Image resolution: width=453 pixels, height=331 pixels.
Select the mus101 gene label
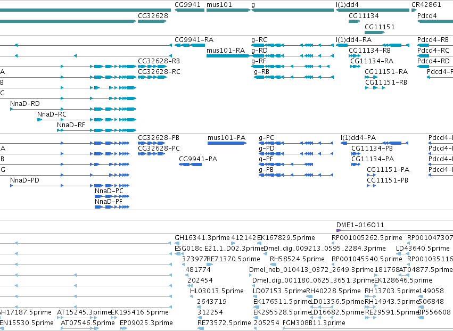(219, 5)
